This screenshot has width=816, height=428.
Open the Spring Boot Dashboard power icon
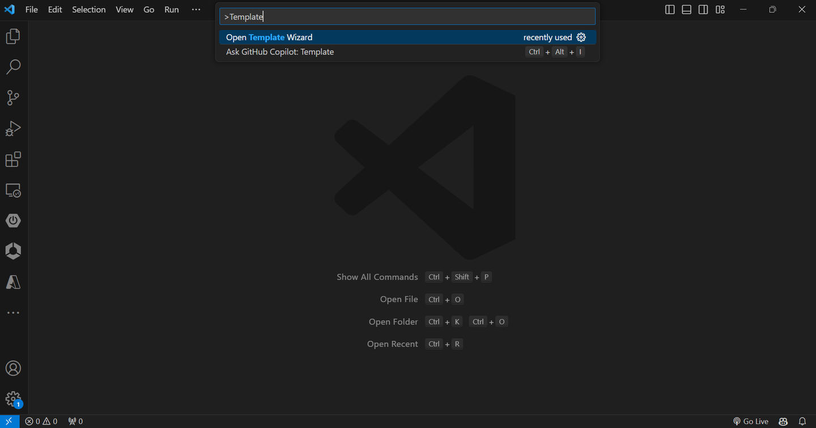point(13,221)
